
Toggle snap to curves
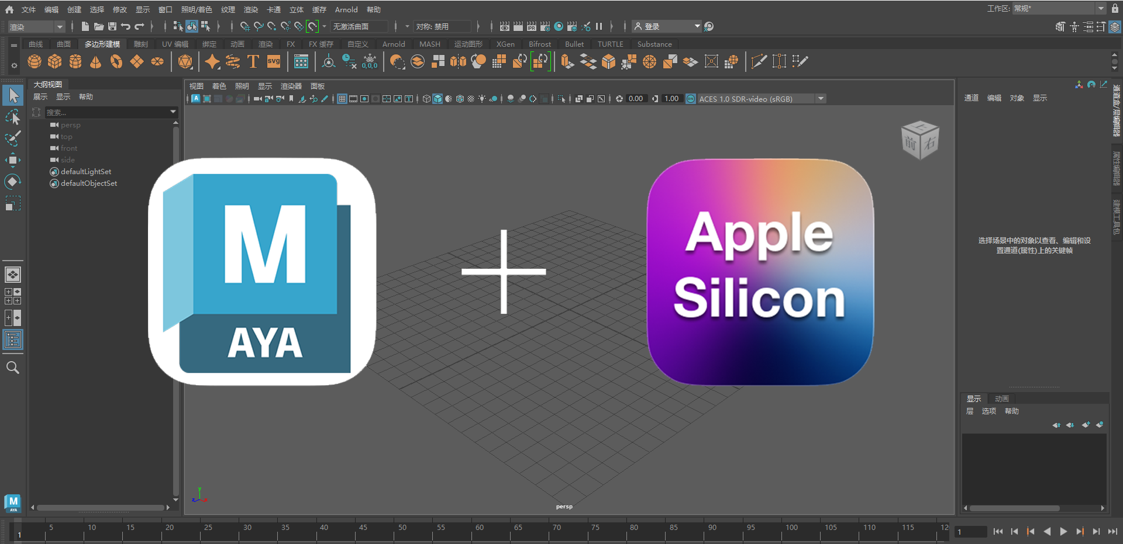coord(259,26)
